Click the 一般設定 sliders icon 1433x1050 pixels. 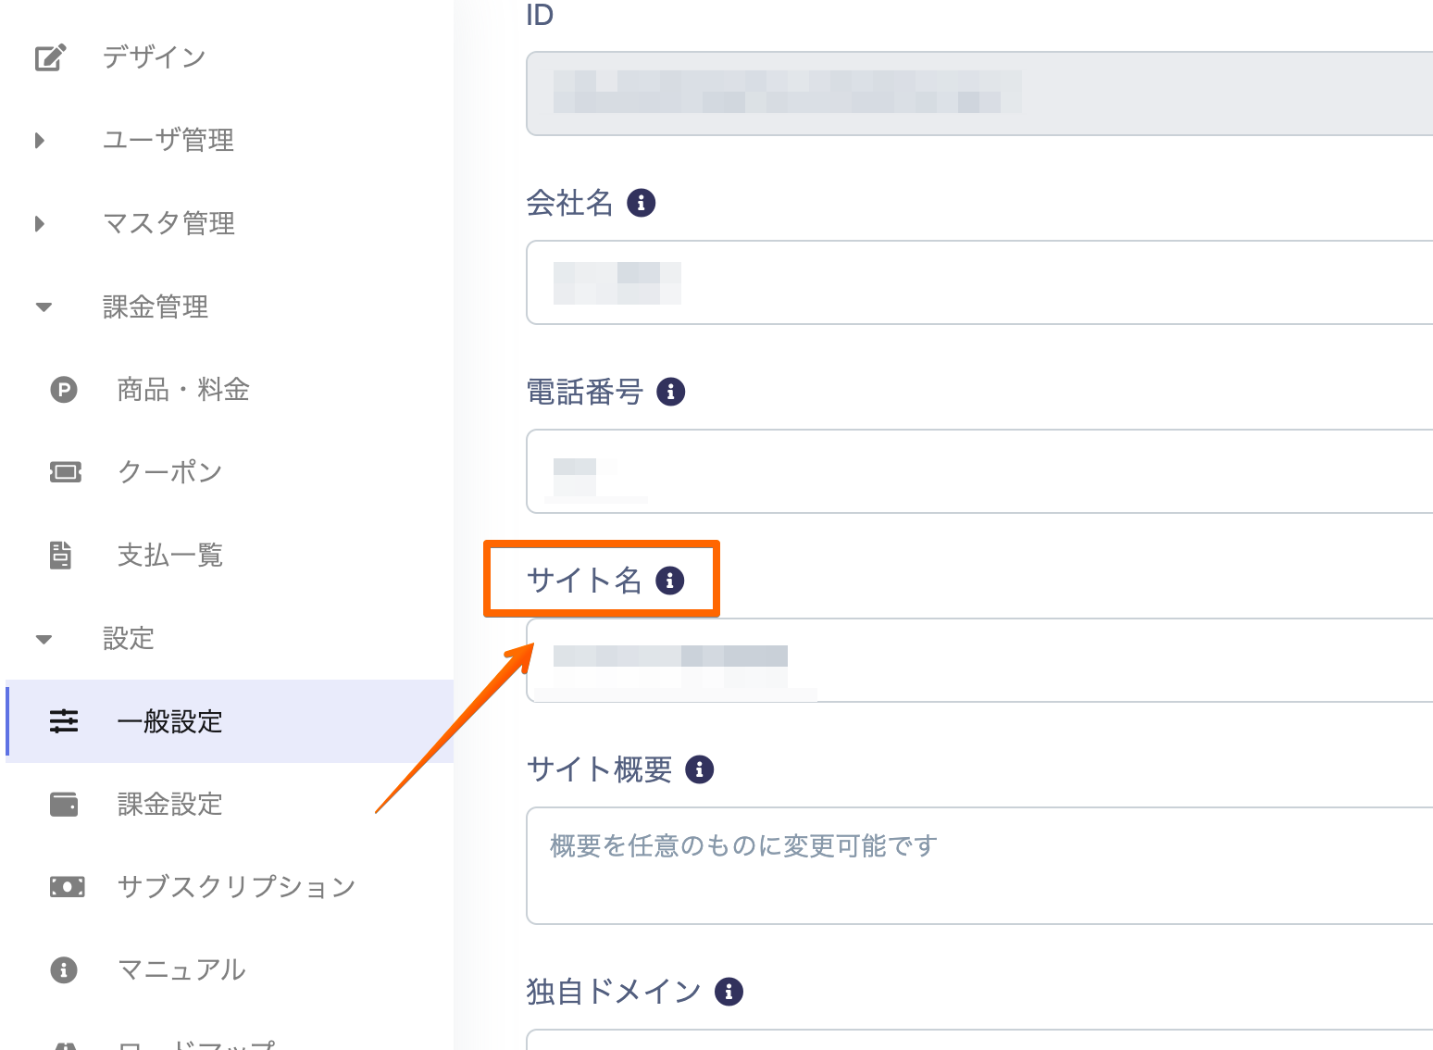(64, 721)
